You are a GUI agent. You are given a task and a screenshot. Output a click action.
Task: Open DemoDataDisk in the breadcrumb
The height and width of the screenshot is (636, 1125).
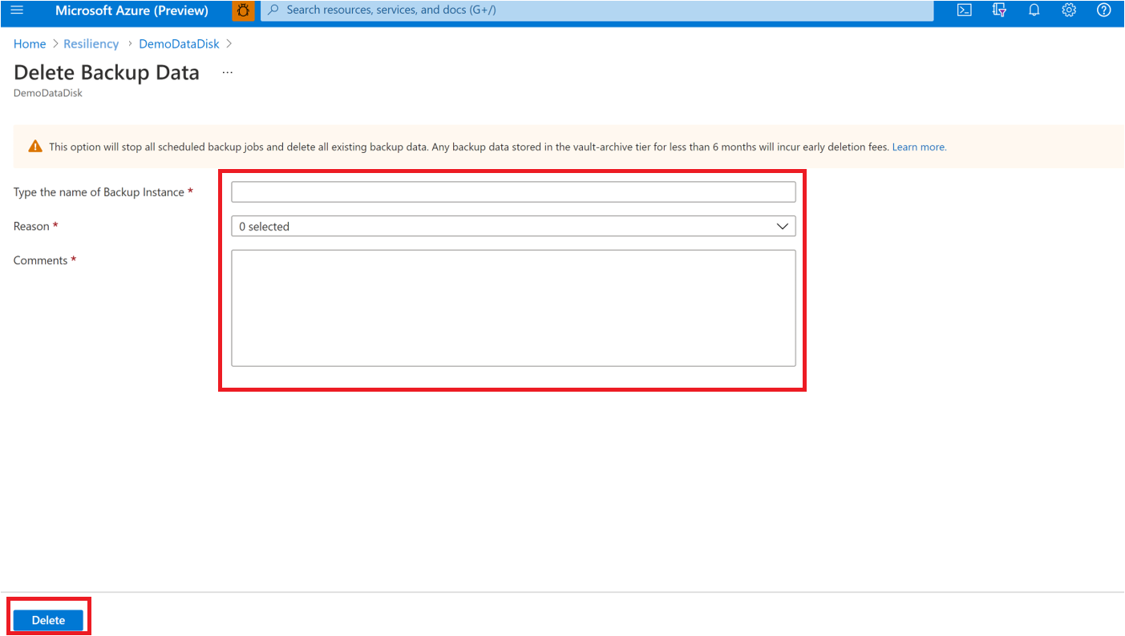click(179, 44)
